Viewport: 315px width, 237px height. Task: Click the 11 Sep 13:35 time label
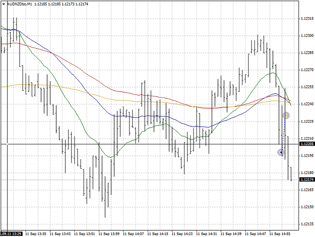click(36, 233)
